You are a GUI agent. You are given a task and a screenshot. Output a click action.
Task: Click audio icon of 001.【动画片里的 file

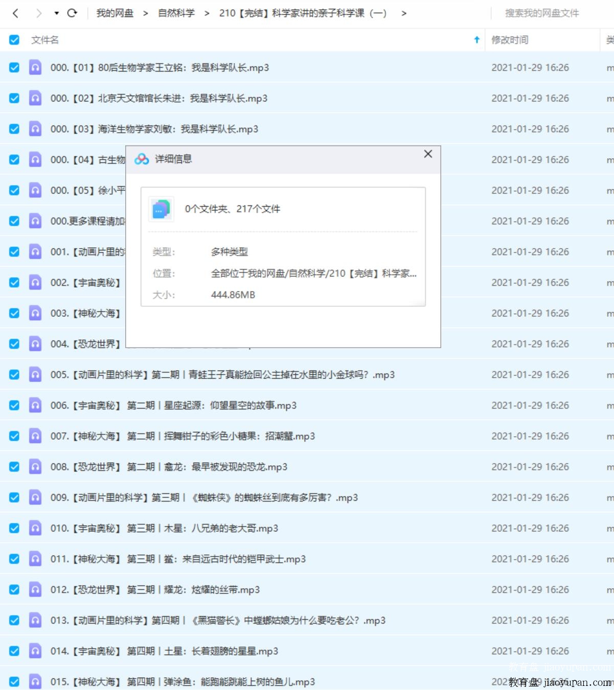pos(35,252)
